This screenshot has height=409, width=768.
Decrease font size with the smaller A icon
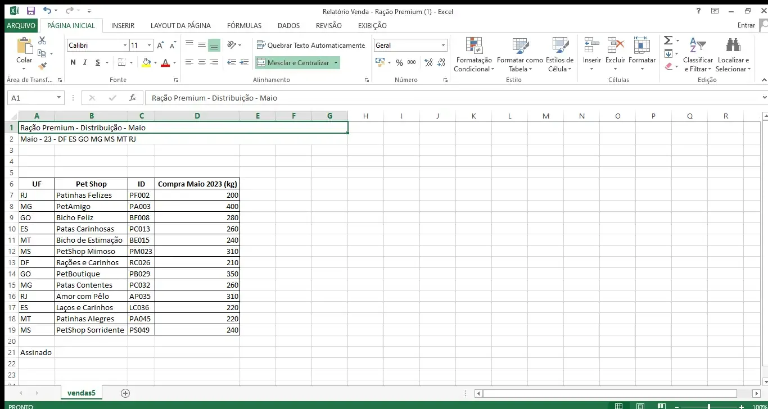coord(172,46)
